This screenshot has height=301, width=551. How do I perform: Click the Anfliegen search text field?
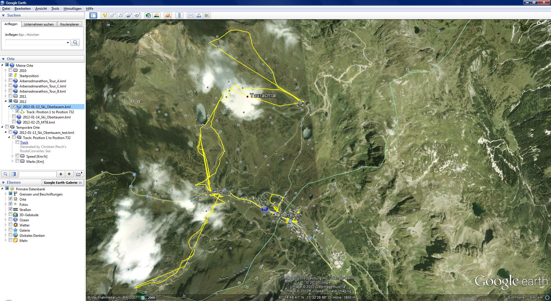[x=35, y=43]
